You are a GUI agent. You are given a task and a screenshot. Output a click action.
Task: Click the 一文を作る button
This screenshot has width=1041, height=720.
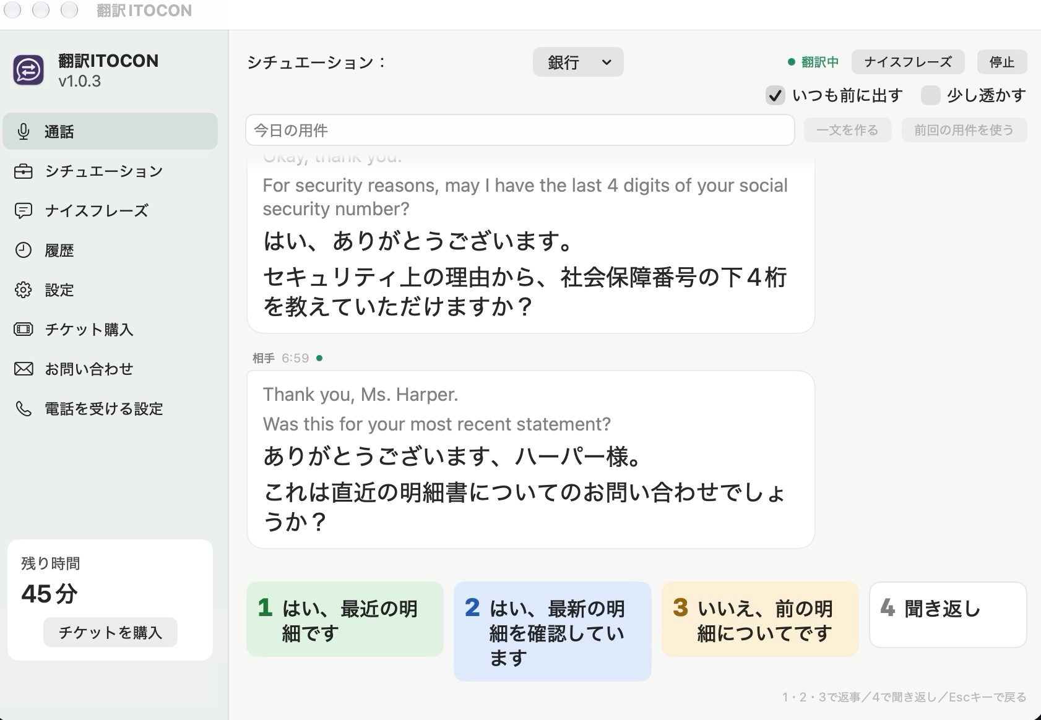pyautogui.click(x=847, y=130)
